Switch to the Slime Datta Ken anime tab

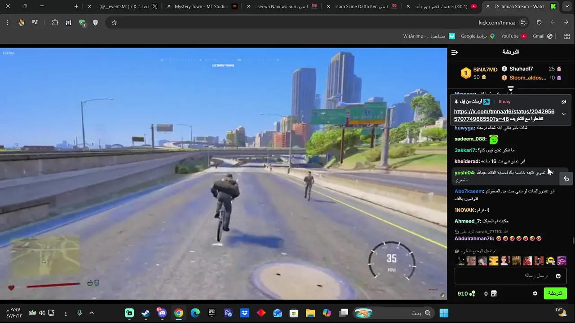[361, 6]
